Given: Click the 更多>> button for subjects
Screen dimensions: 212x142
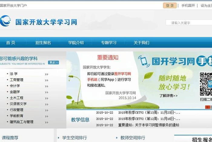Looking at the screenshot, I should coord(53,63).
